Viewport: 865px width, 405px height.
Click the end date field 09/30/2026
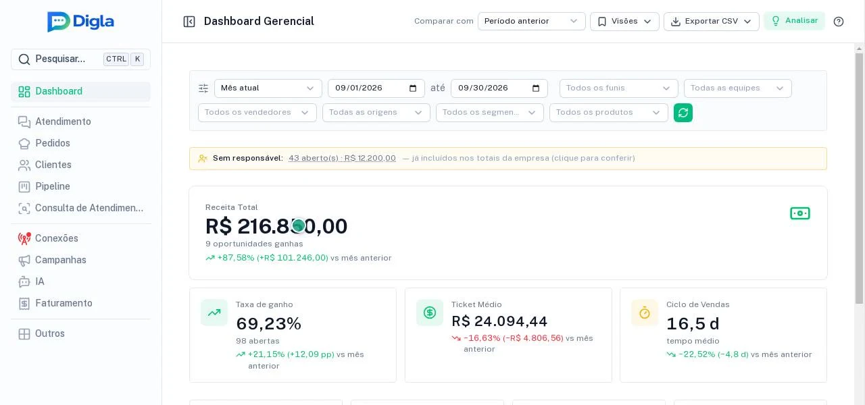click(499, 88)
